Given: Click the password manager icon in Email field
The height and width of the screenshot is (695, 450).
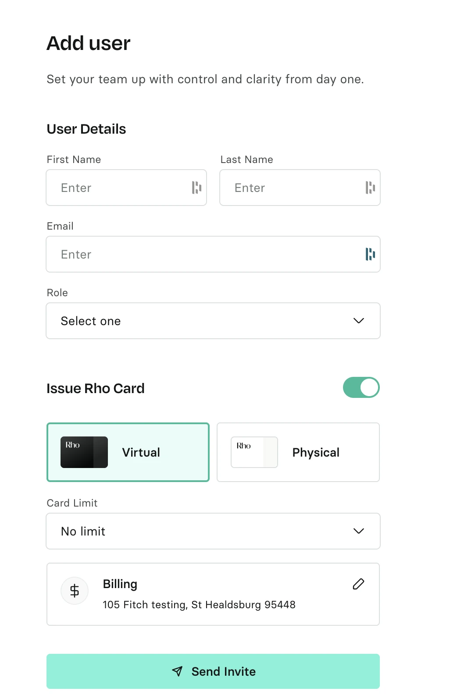Looking at the screenshot, I should point(370,254).
